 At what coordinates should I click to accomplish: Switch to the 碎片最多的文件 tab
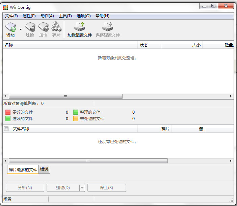(x=23, y=169)
